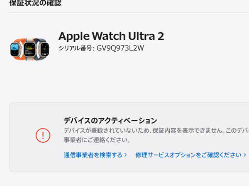The width and height of the screenshot is (249, 186).
Task: Click the 事業者にご連絡ください text line
Action: (x=97, y=140)
